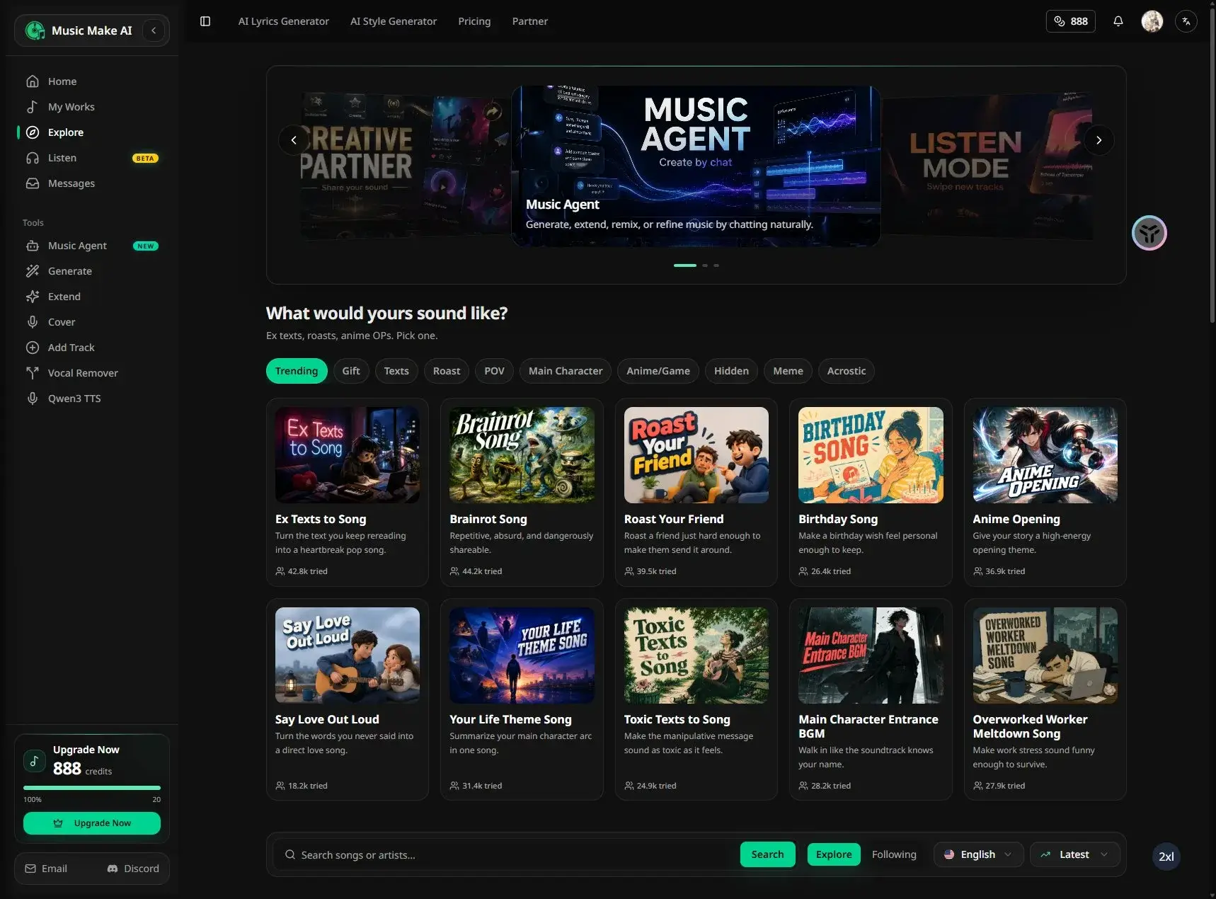Open the Email contact link
The width and height of the screenshot is (1216, 899).
46,869
